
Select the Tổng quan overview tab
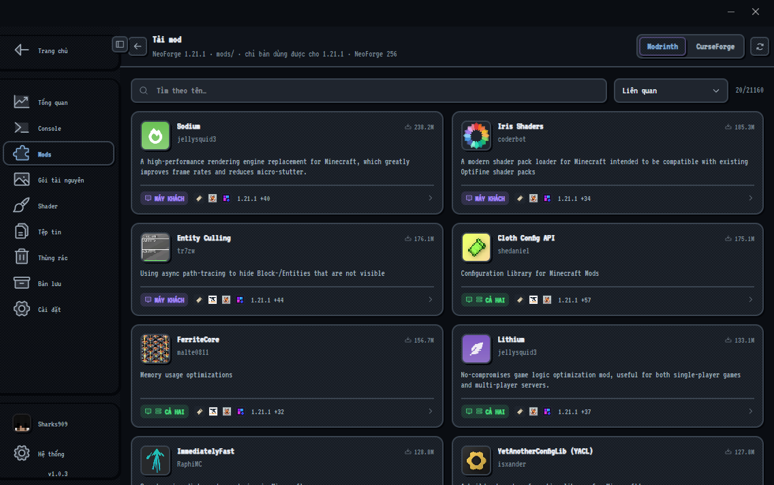click(x=59, y=102)
